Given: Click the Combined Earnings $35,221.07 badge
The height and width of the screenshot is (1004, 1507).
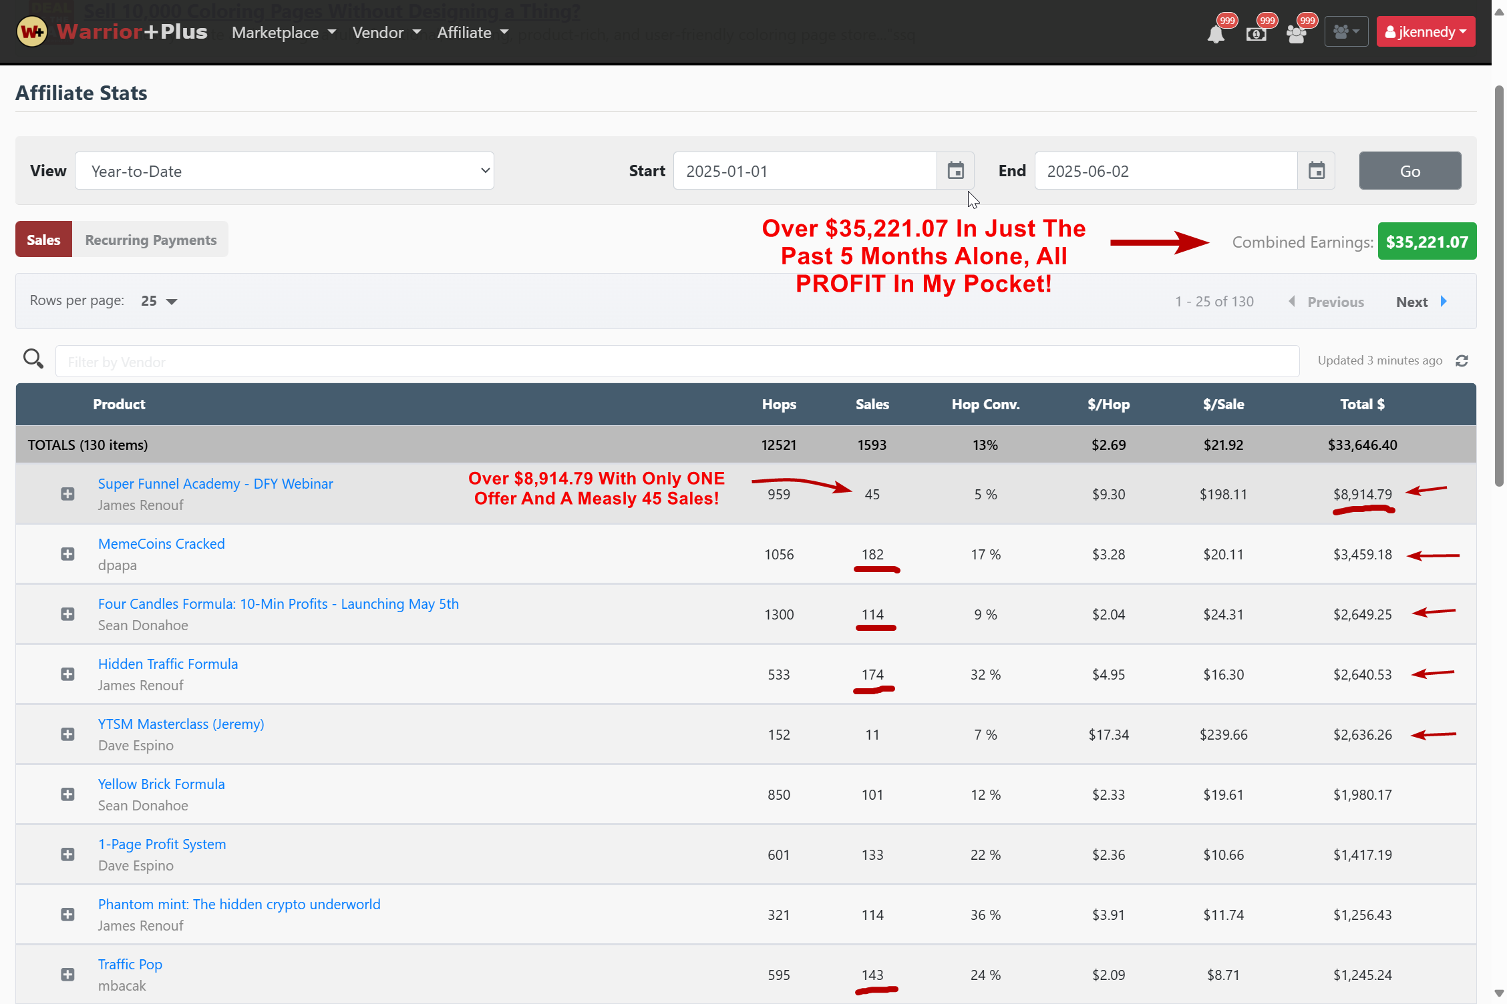Looking at the screenshot, I should pos(1426,242).
